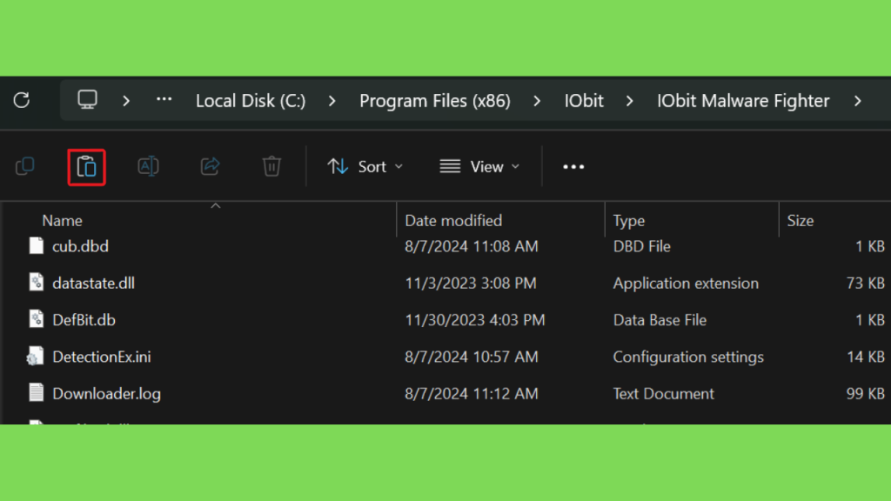
Task: Go to Program Files (x86) breadcrumb
Action: pos(435,101)
